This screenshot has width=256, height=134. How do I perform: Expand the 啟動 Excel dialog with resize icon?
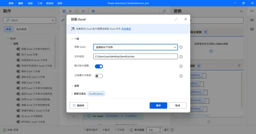click(x=176, y=19)
